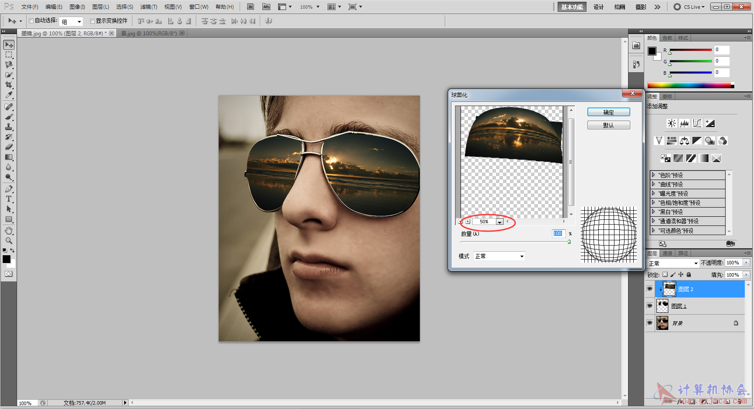Hide the 背景 layer eye
The height and width of the screenshot is (409, 754).
click(x=649, y=323)
